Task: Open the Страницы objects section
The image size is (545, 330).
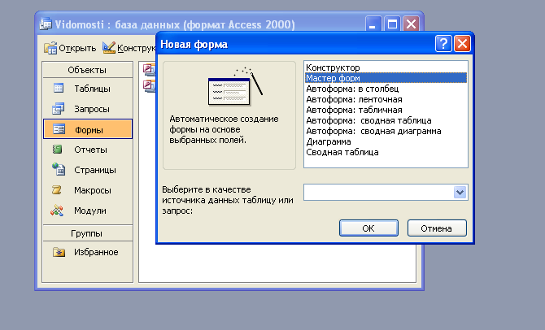Action: tap(88, 170)
